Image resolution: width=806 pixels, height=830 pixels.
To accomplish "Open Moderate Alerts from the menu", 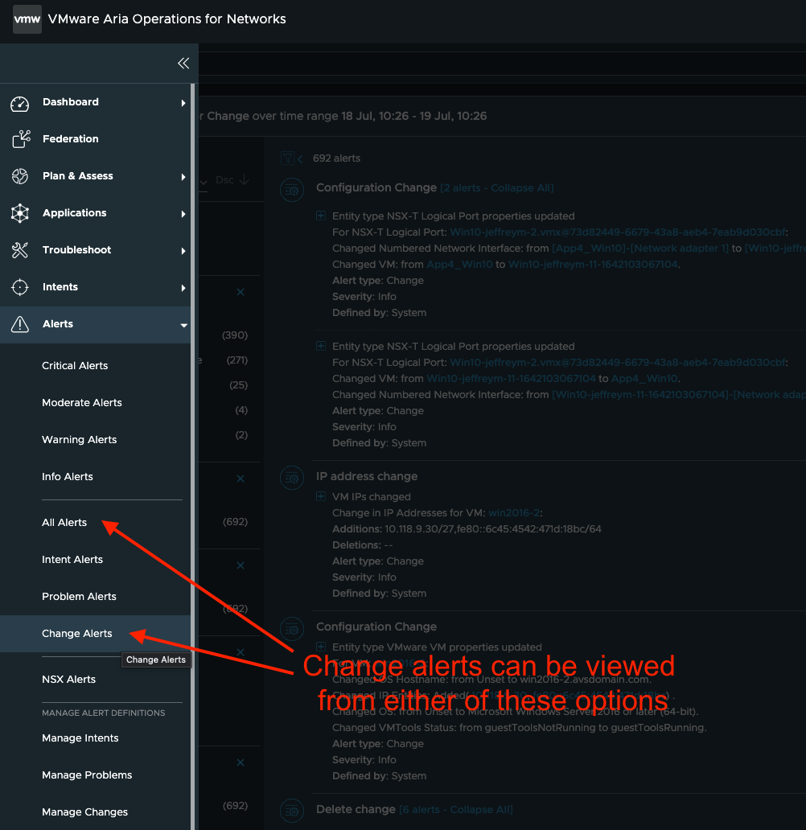I will pos(82,403).
